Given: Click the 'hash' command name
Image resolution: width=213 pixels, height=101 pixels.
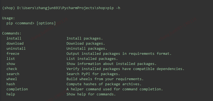Looking at the screenshot, I should pyautogui.click(x=10, y=84).
